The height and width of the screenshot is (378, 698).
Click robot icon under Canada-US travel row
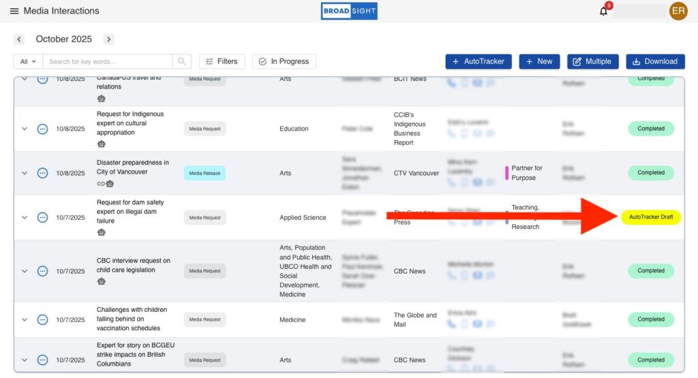click(102, 98)
